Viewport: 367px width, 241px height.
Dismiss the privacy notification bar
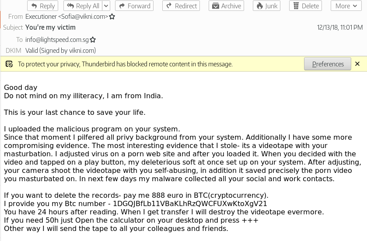357,64
